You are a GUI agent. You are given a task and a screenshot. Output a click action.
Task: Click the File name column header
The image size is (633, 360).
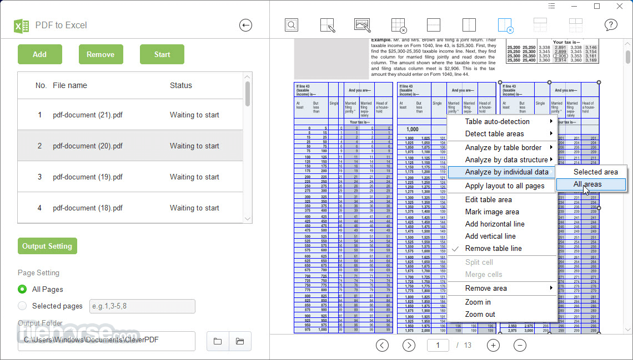click(70, 85)
